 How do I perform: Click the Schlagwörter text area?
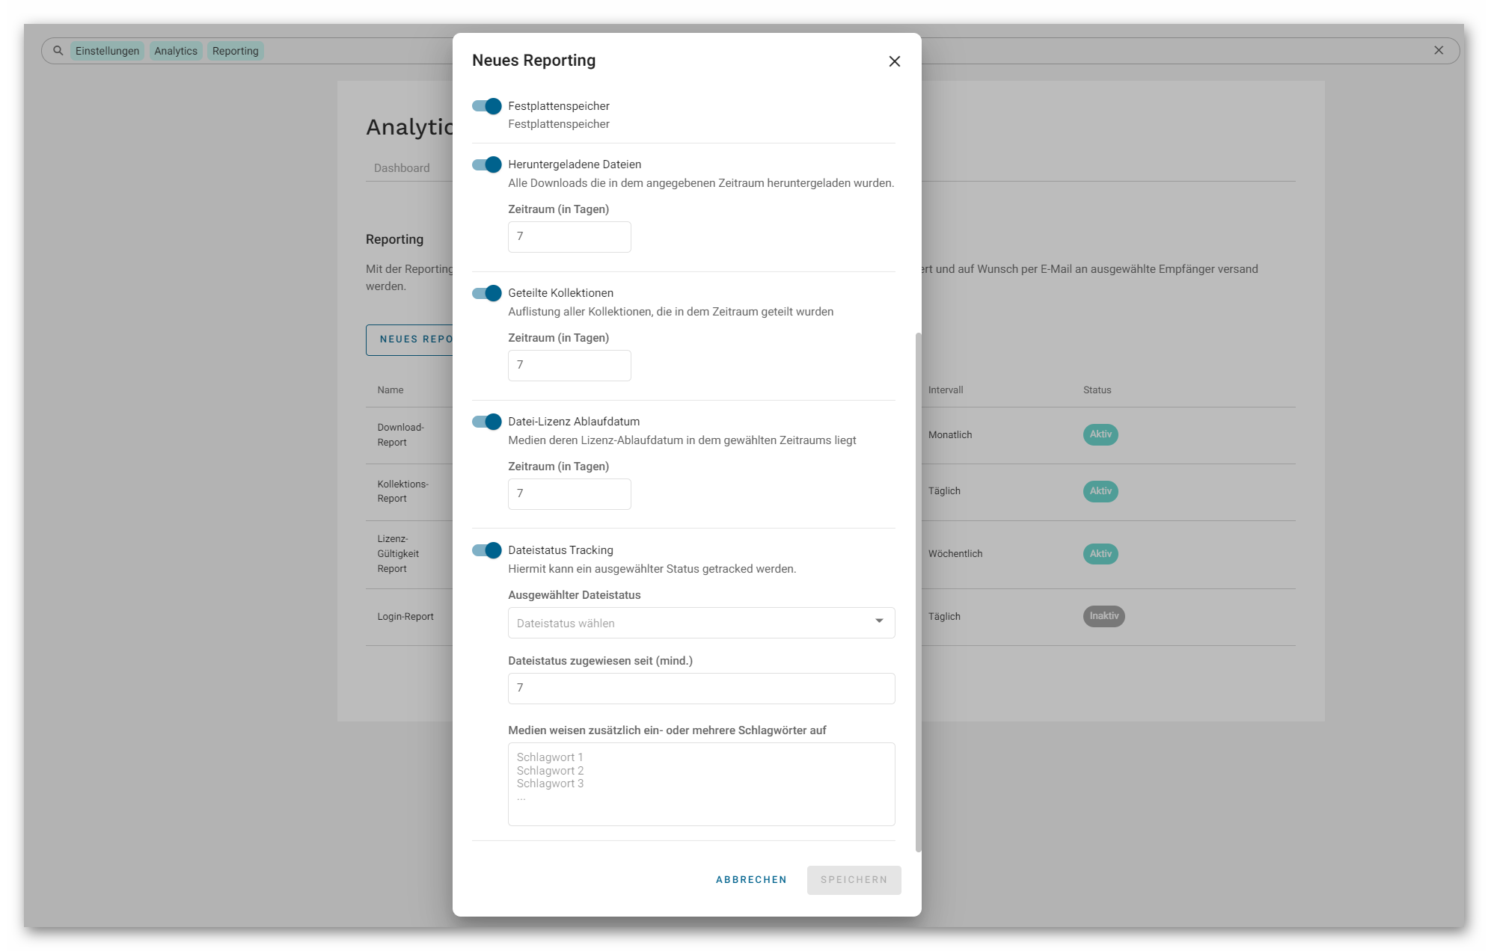(x=701, y=784)
